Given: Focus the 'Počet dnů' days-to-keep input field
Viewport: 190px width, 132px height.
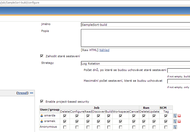Looking at the screenshot, I should 178,70.
